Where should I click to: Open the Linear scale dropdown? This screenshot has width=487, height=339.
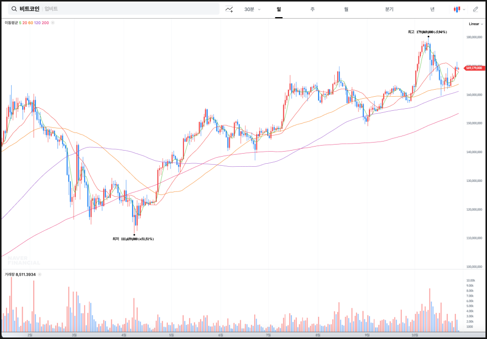tap(475, 24)
